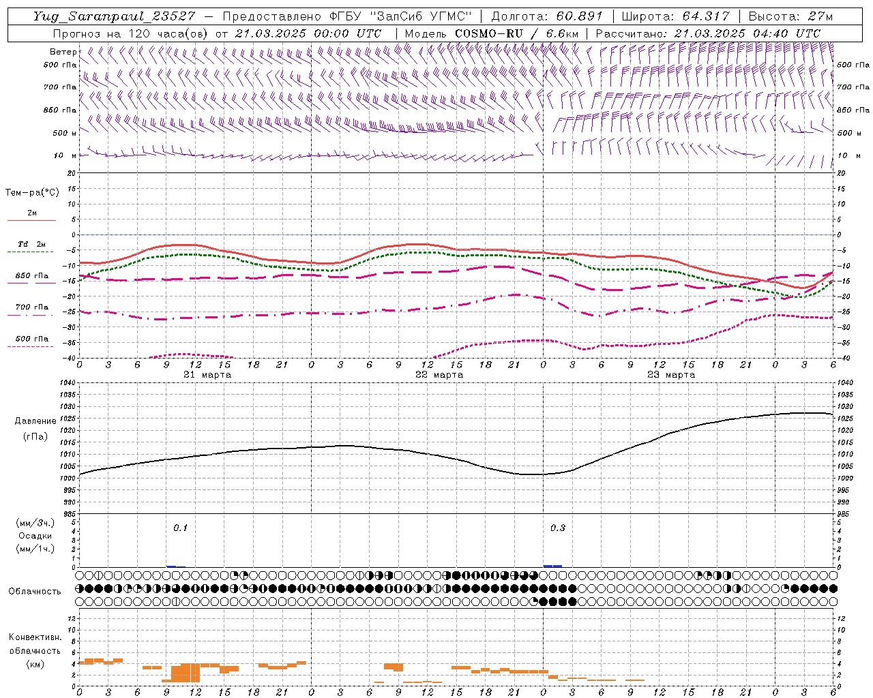Click the (гПа) unit label under Давление
The height and width of the screenshot is (698, 873).
point(35,436)
